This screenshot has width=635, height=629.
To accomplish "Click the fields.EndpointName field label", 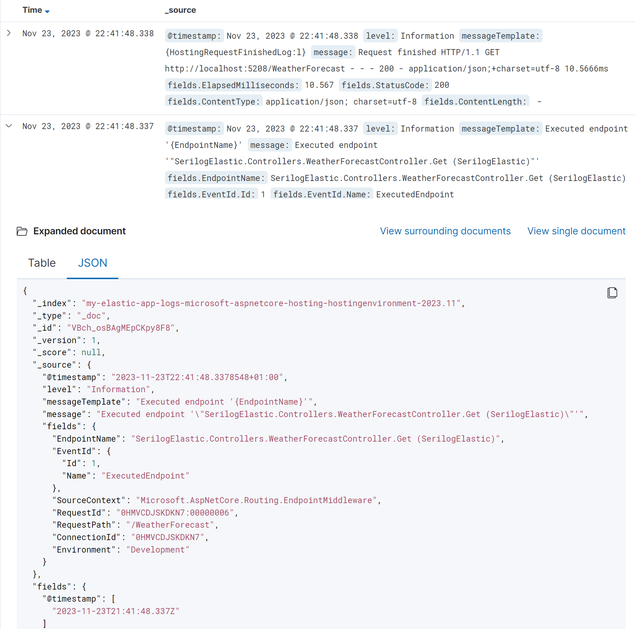I will coord(216,178).
